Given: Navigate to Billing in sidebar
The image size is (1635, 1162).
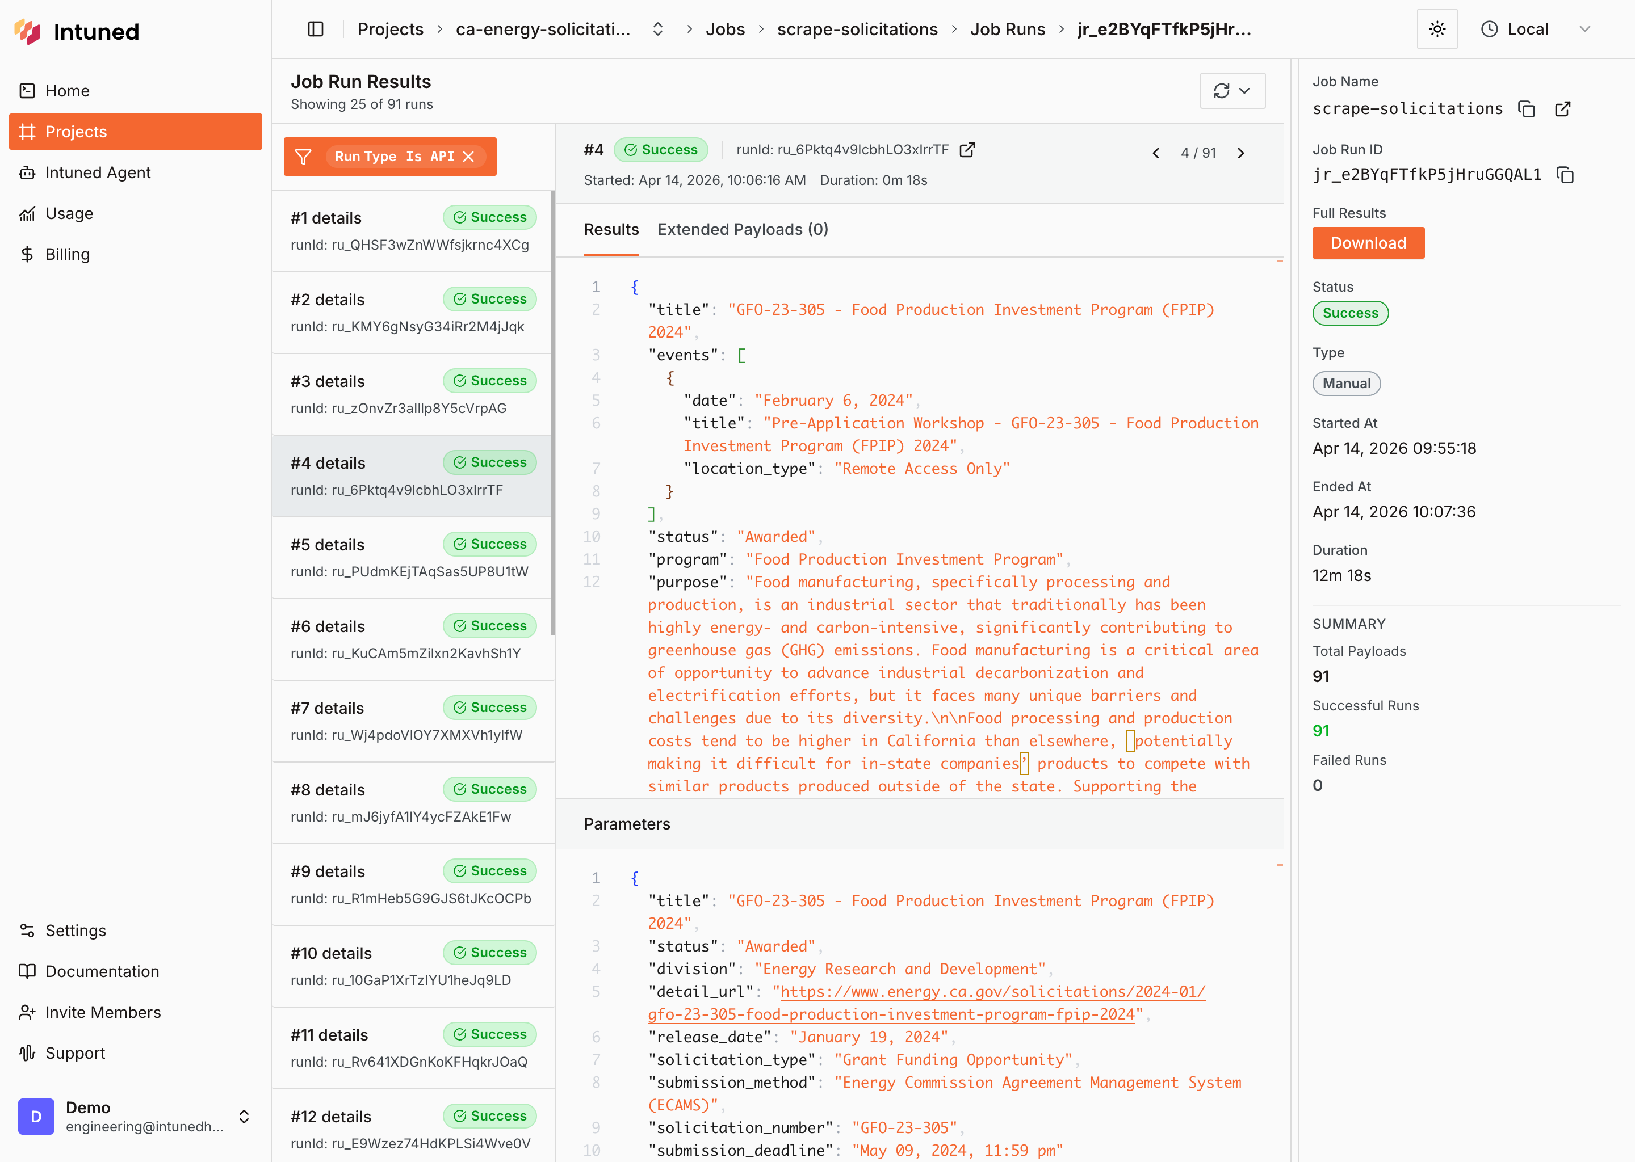Looking at the screenshot, I should 68,254.
